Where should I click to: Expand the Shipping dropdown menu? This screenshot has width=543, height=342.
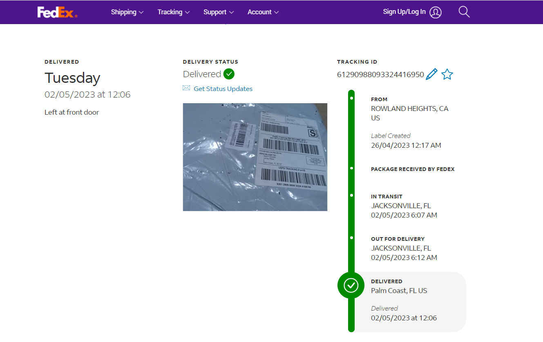pyautogui.click(x=127, y=12)
